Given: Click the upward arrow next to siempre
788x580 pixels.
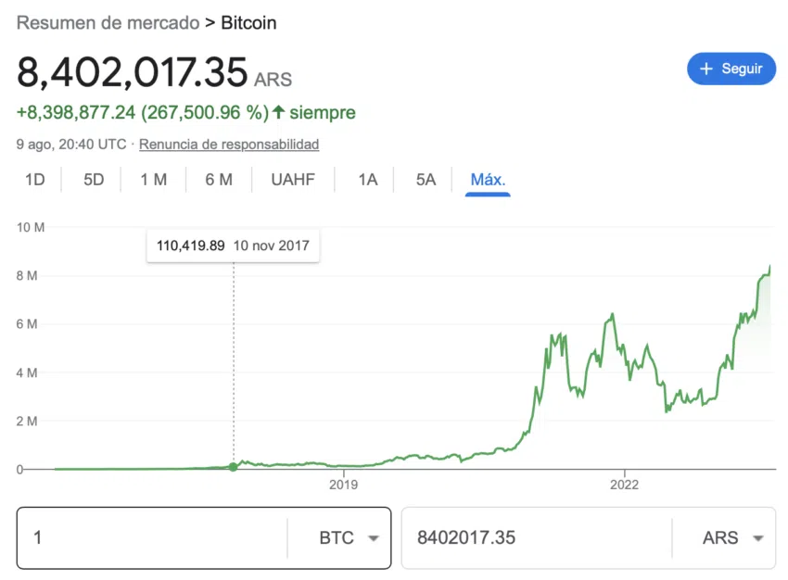Looking at the screenshot, I should [278, 112].
